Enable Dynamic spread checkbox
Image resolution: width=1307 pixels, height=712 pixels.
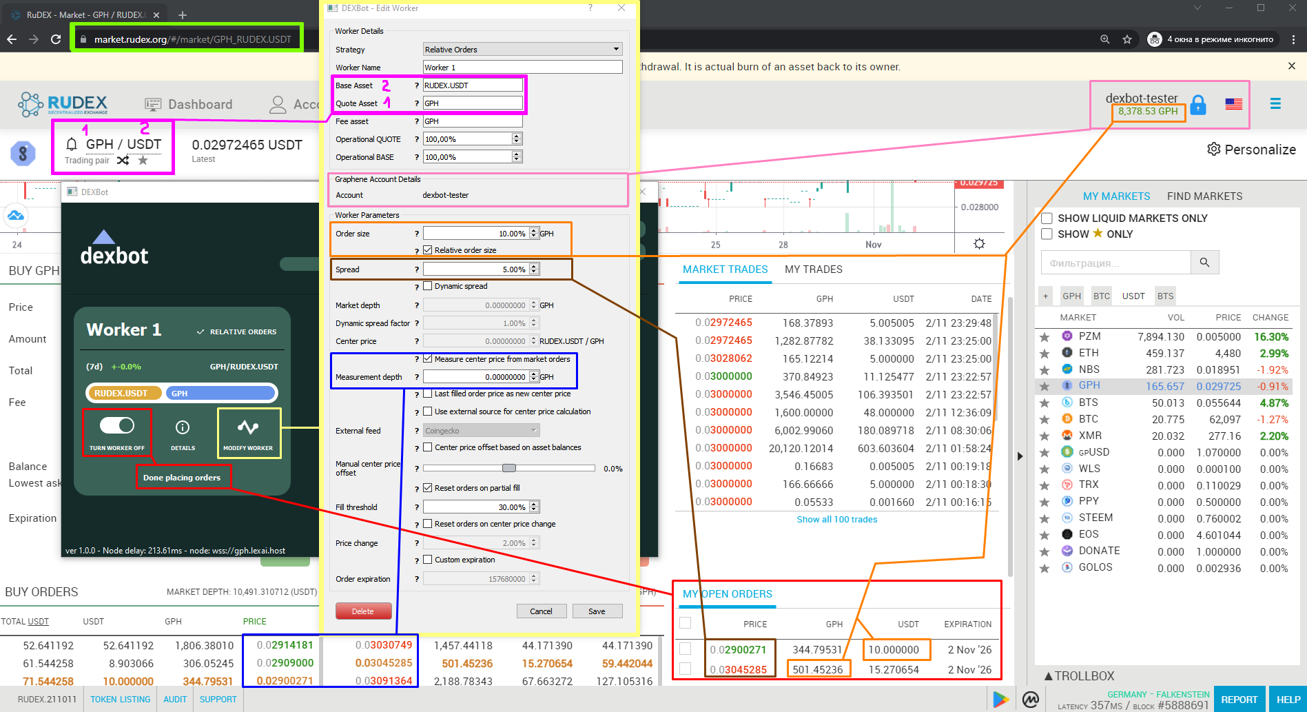428,286
